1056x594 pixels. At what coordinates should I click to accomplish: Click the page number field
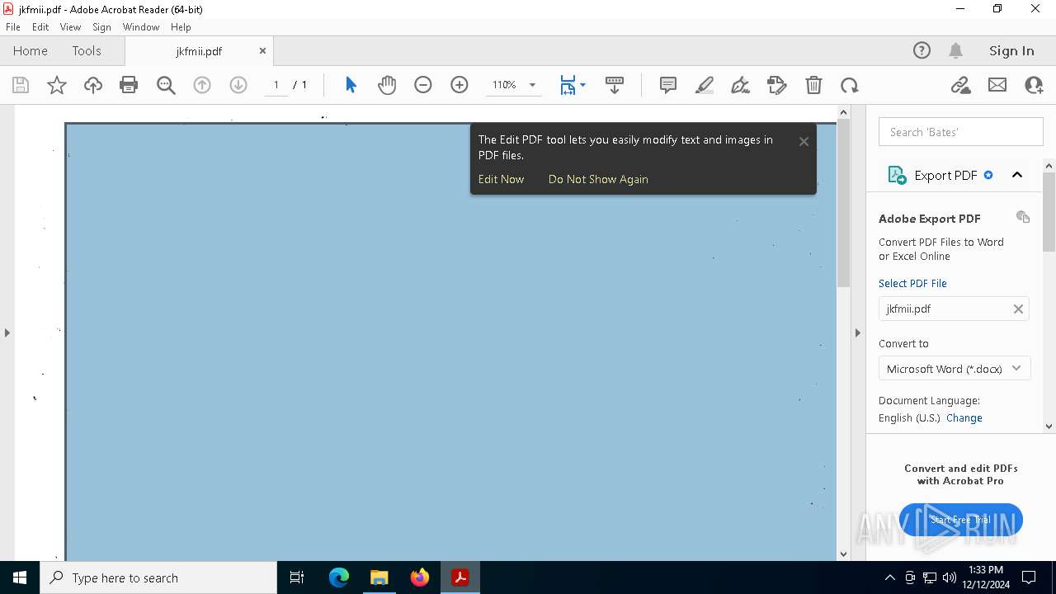[x=276, y=85]
